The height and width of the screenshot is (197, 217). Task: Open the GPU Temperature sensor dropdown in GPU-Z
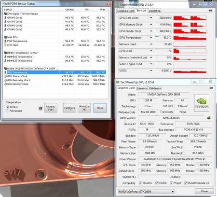(151, 38)
